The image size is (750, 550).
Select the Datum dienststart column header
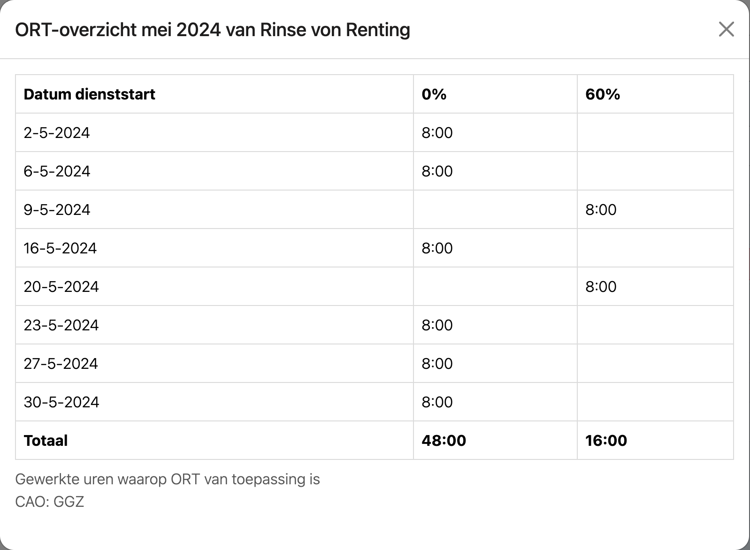[x=89, y=94]
